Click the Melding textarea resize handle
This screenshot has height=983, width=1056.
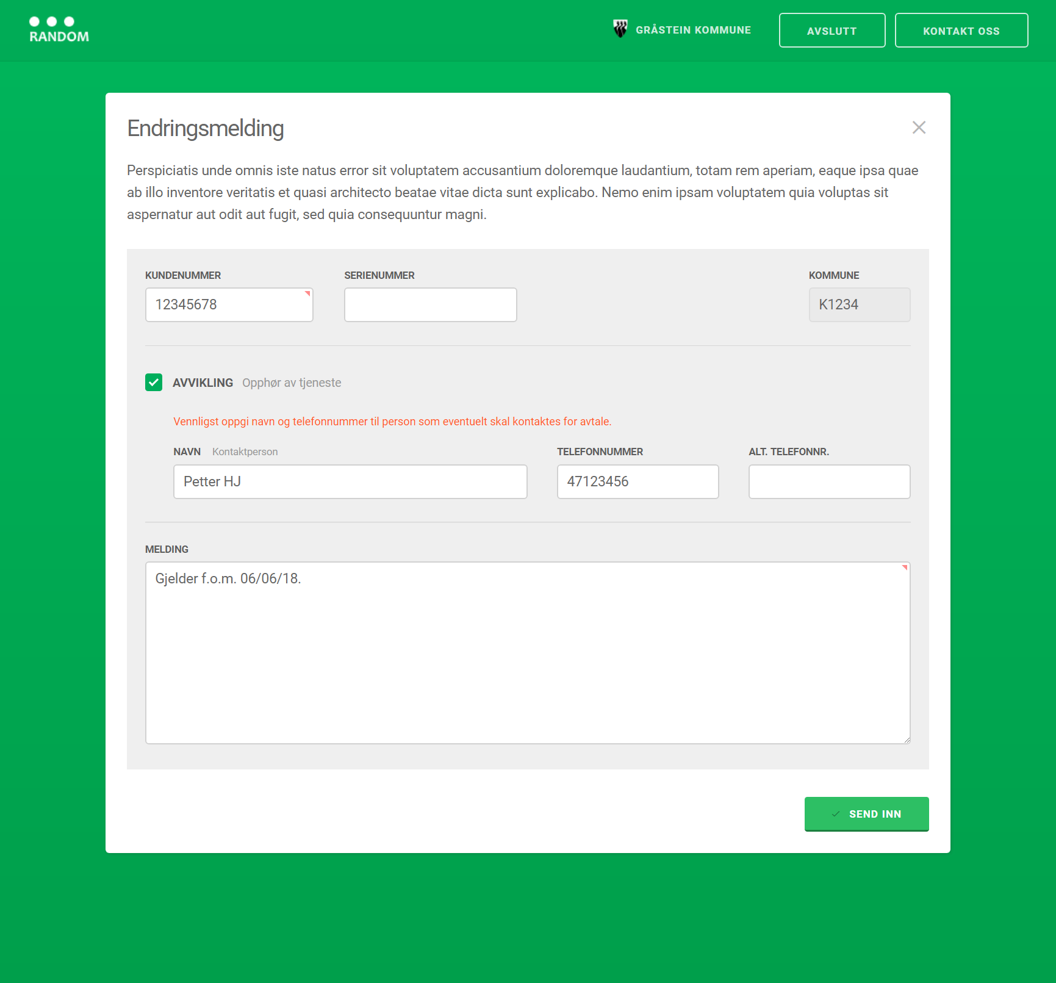(907, 740)
